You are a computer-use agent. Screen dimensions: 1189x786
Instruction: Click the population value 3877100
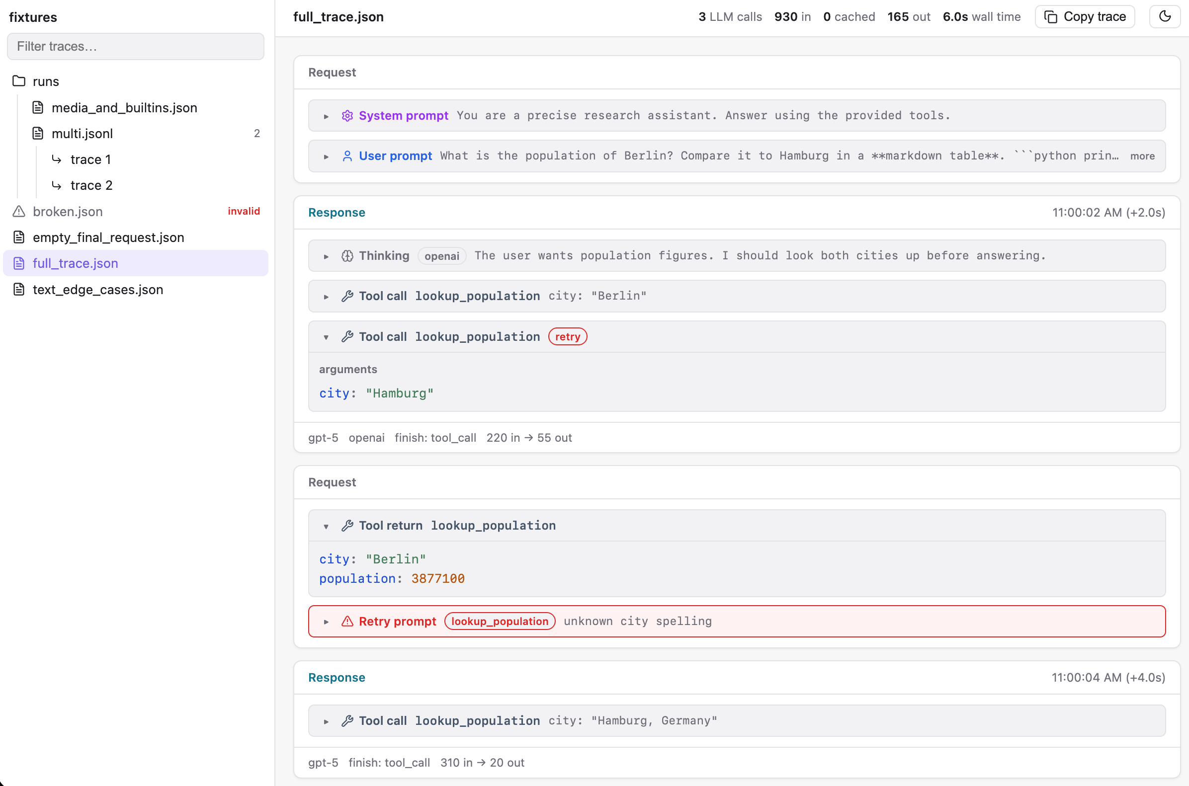coord(438,578)
